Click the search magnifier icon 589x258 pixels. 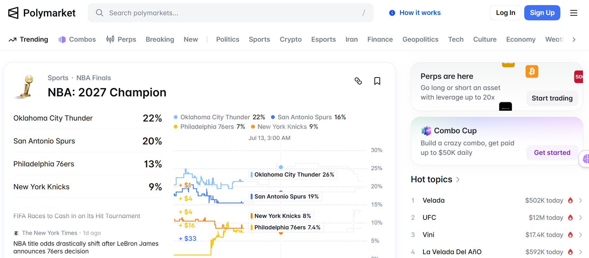click(99, 13)
